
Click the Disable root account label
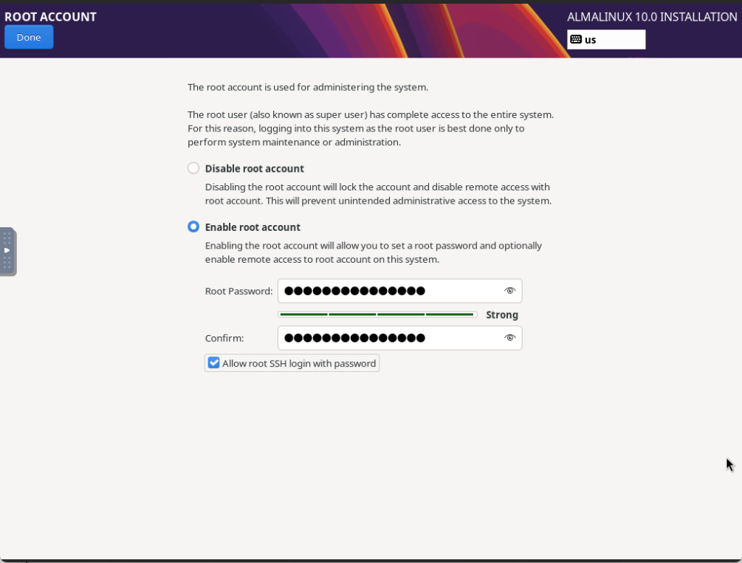(255, 169)
